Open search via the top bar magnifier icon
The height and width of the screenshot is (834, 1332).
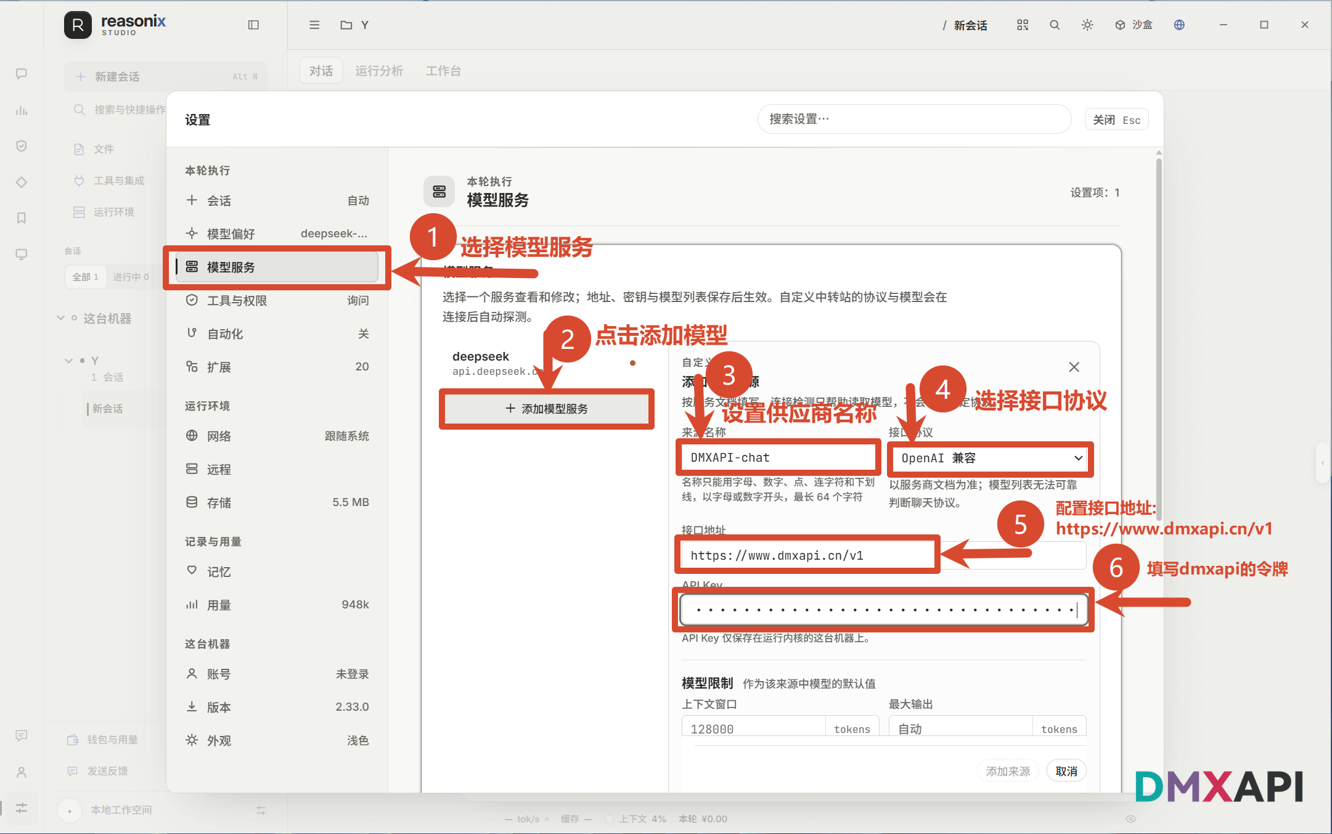1055,25
